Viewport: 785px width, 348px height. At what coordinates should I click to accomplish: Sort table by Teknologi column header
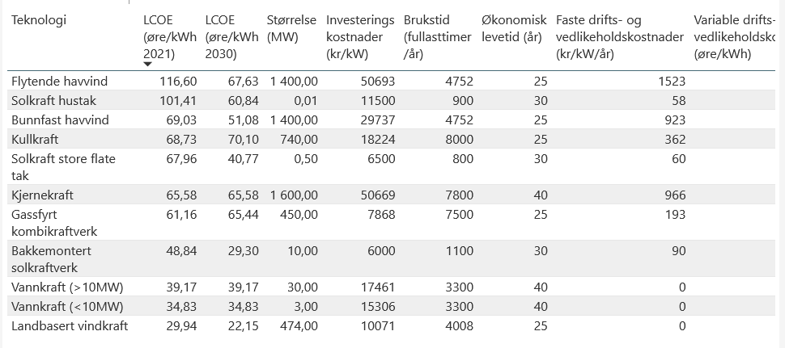pos(39,19)
